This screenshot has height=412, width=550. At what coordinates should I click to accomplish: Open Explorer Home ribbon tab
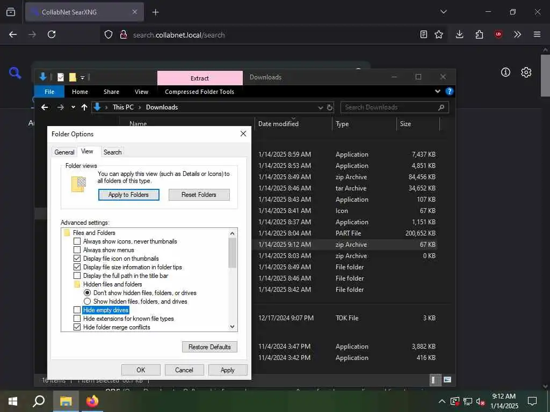point(80,91)
